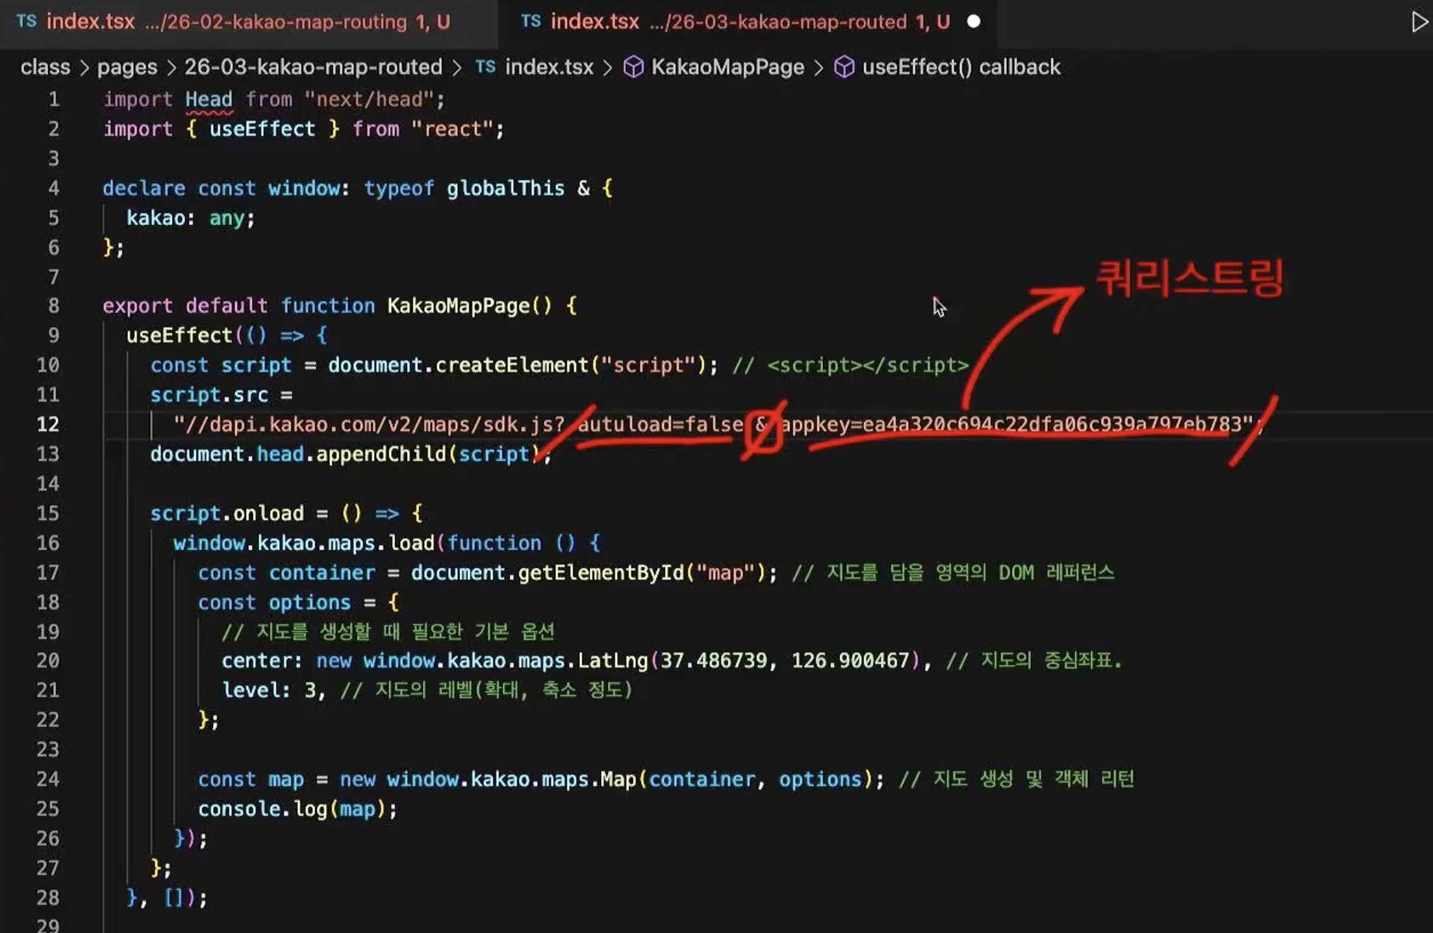
Task: Click the 'useEffect' call on line 9
Action: click(x=179, y=335)
